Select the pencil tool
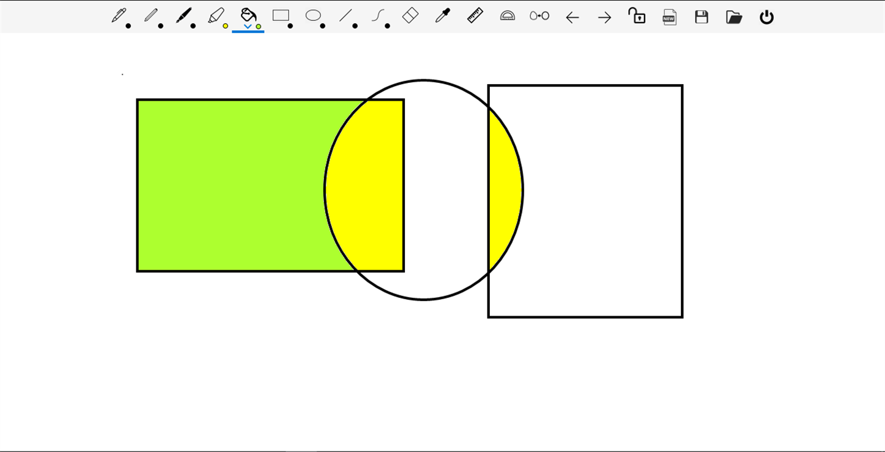This screenshot has height=452, width=885. pyautogui.click(x=151, y=15)
